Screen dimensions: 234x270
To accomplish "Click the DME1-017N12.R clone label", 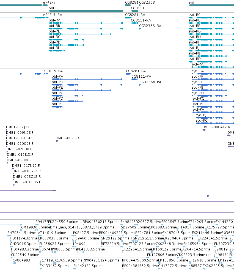I will (x=26, y=166).
